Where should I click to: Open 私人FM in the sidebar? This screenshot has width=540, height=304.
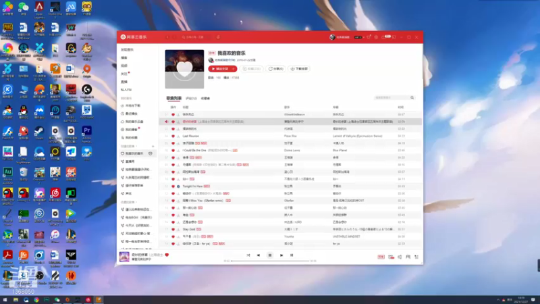tap(126, 90)
